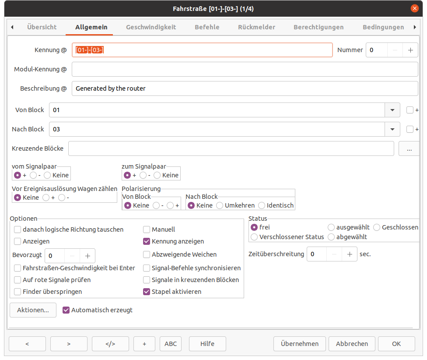
Task: Open the Aktionen... dialog
Action: tap(33, 310)
